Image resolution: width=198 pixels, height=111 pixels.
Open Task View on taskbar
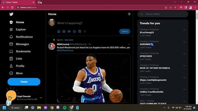(26, 108)
